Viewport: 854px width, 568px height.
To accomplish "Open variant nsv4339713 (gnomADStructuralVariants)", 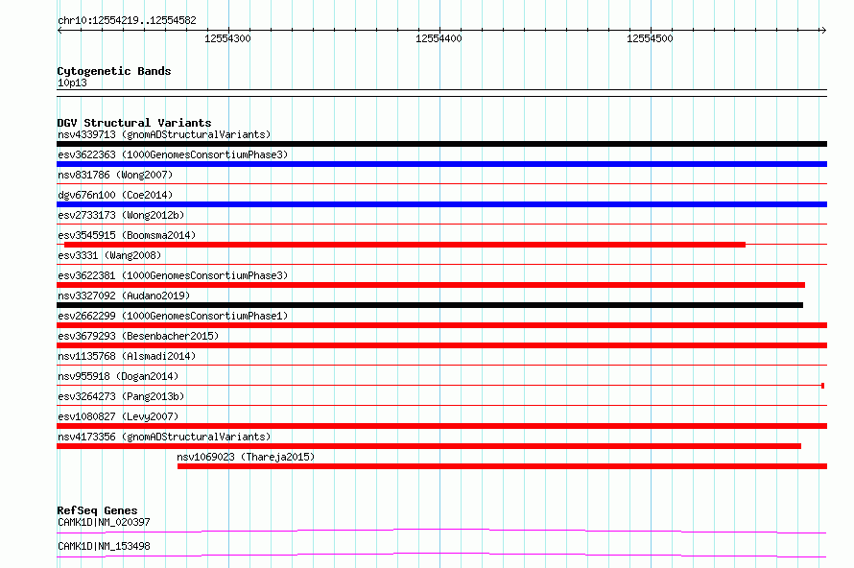I will coord(164,134).
